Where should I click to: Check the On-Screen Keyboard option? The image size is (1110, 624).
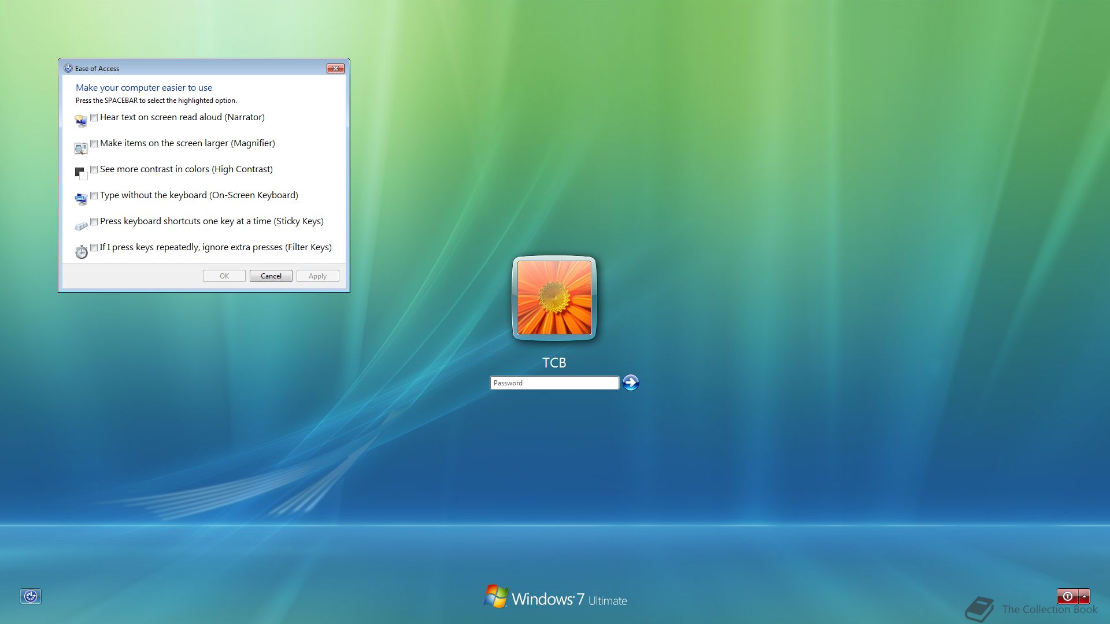point(94,195)
